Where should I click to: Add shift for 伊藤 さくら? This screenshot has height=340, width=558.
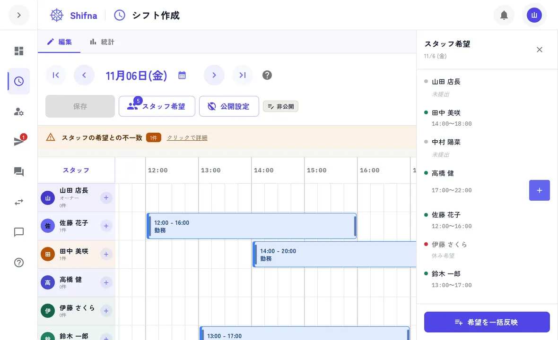click(x=106, y=311)
